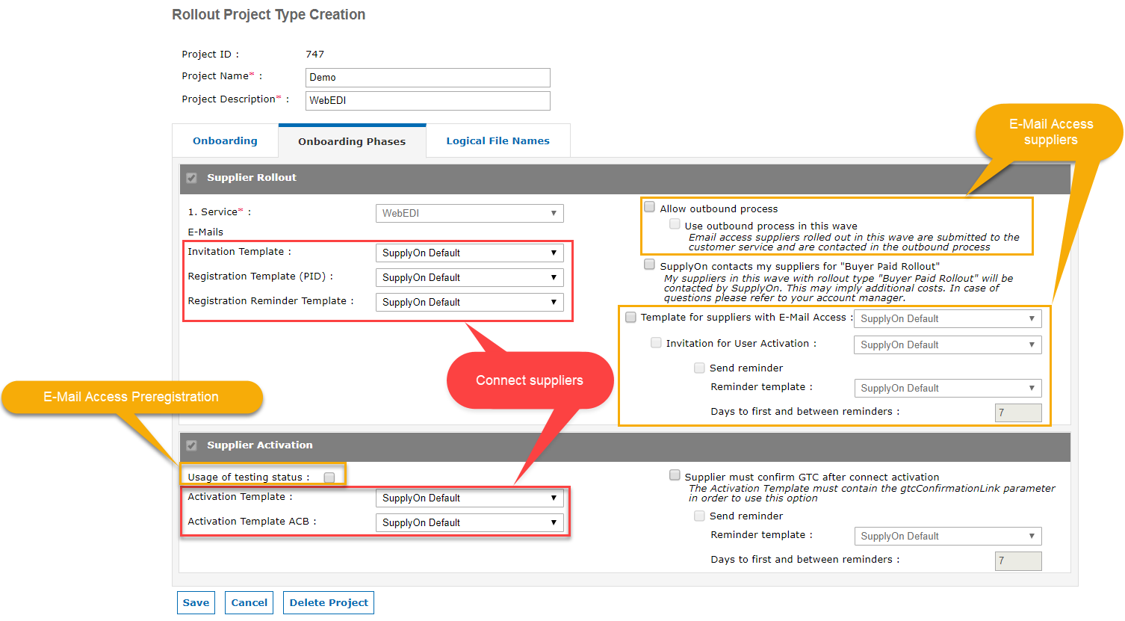Click the Project Description input field
Image resolution: width=1125 pixels, height=621 pixels.
coord(428,100)
